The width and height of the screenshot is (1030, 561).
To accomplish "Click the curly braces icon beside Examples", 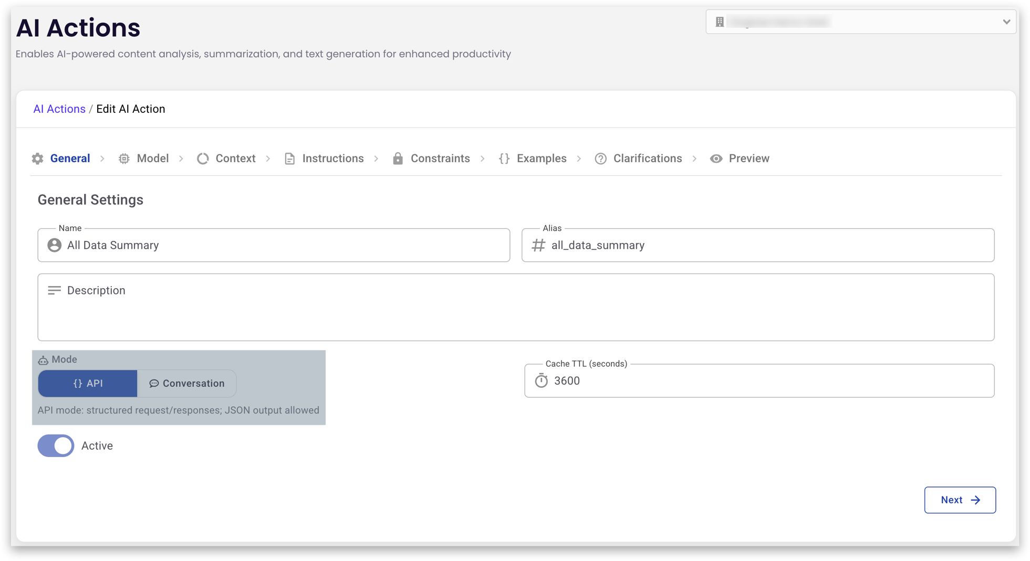I will [x=504, y=158].
